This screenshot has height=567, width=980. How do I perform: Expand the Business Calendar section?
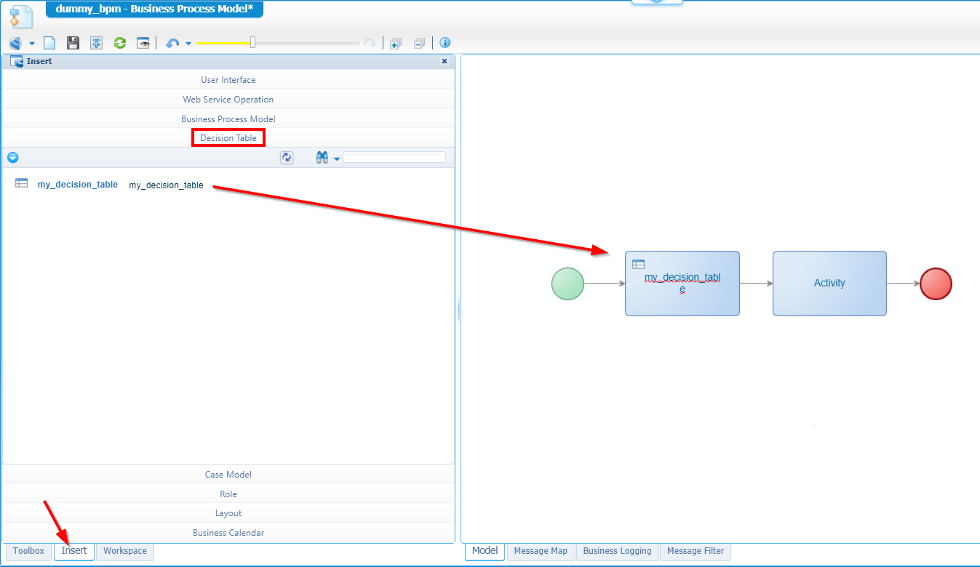[228, 532]
